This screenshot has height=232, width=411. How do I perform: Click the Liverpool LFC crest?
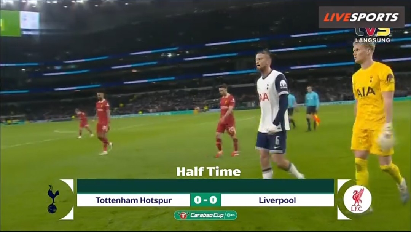[357, 199]
